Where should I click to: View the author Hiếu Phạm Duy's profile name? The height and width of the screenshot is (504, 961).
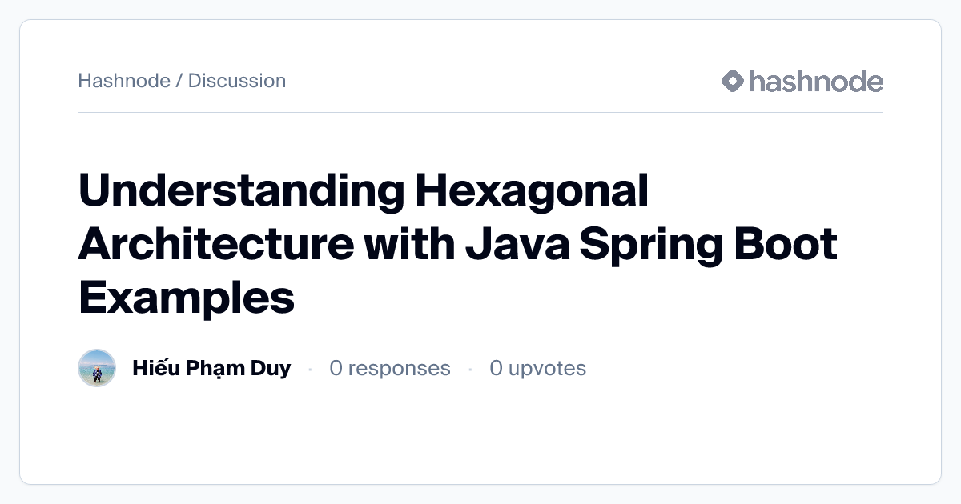click(211, 368)
